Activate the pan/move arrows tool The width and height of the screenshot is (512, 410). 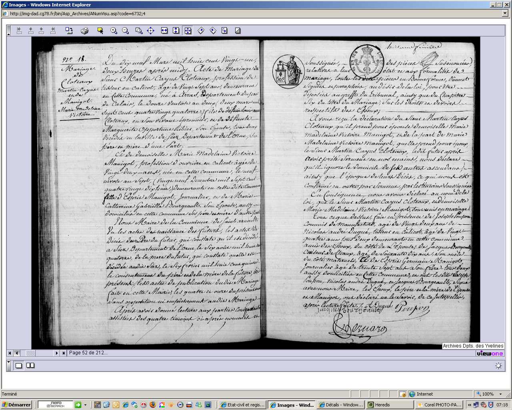pyautogui.click(x=150, y=30)
